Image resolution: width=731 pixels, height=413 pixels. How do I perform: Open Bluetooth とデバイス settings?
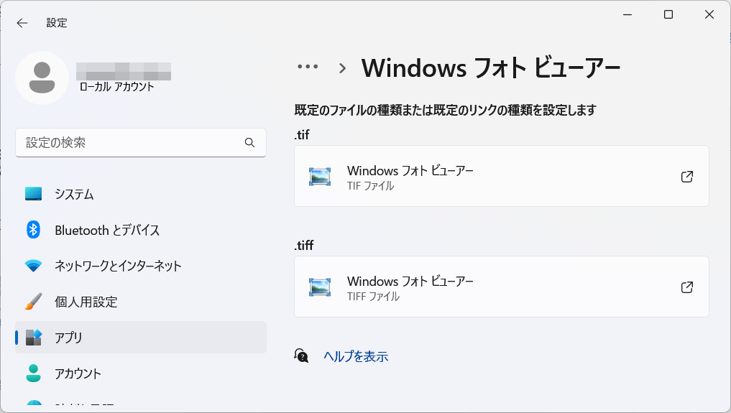(x=141, y=230)
